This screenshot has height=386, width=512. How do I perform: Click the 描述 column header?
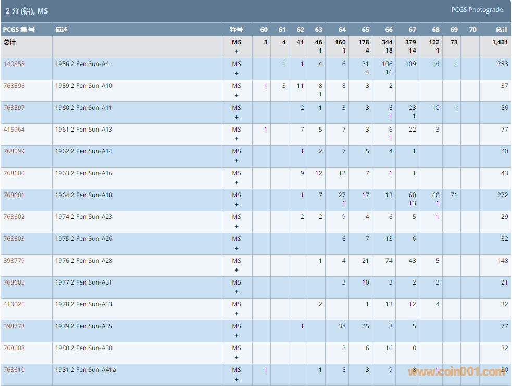click(61, 30)
